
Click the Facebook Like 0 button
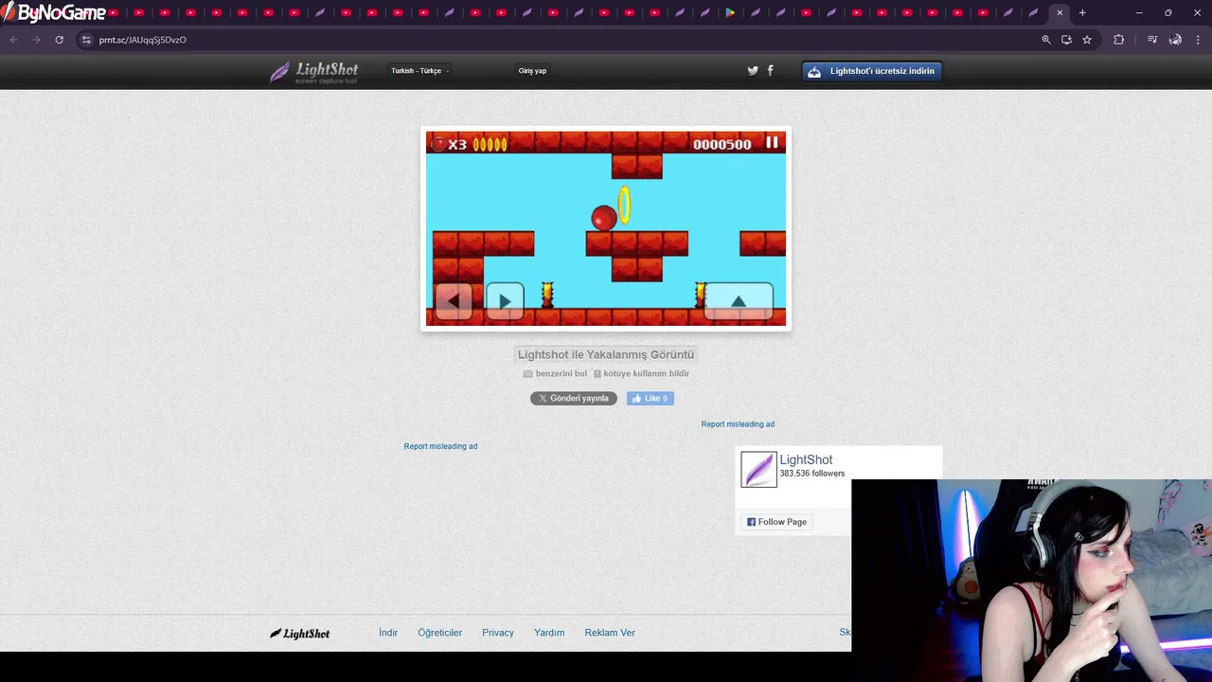pos(651,399)
